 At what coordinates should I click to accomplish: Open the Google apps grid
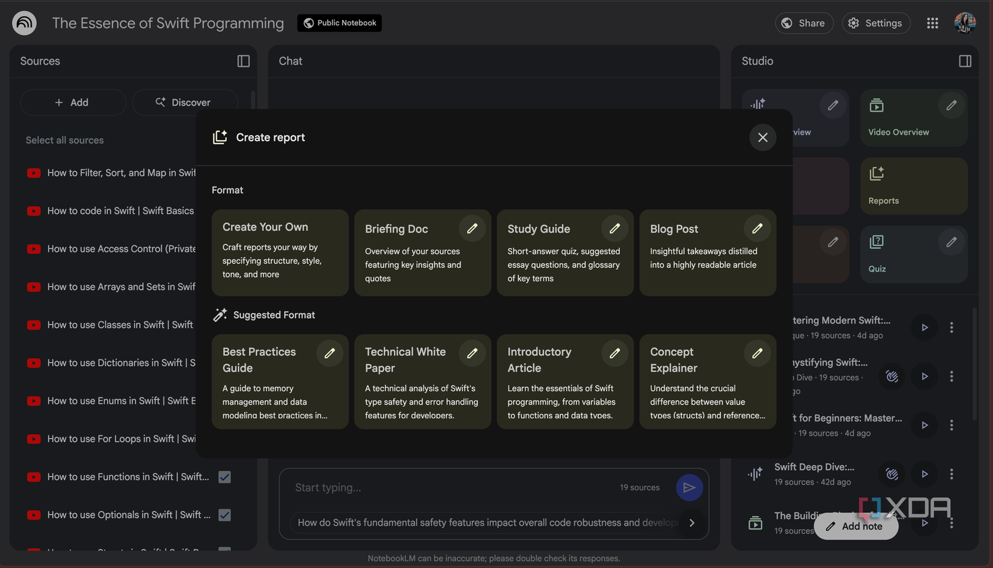coord(932,23)
